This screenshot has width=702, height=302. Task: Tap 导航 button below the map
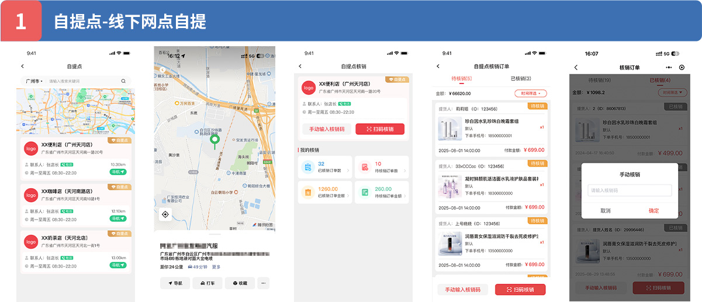(x=175, y=283)
